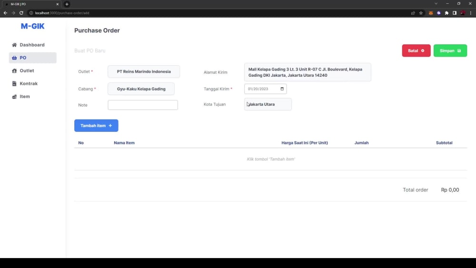
Task: Select PO in the sidebar
Action: pos(32,58)
